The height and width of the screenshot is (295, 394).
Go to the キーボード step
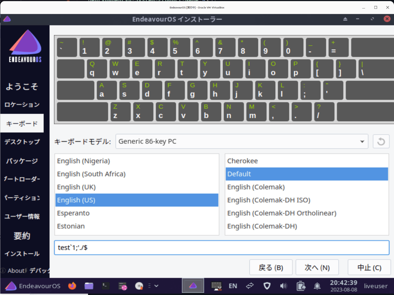[22, 123]
